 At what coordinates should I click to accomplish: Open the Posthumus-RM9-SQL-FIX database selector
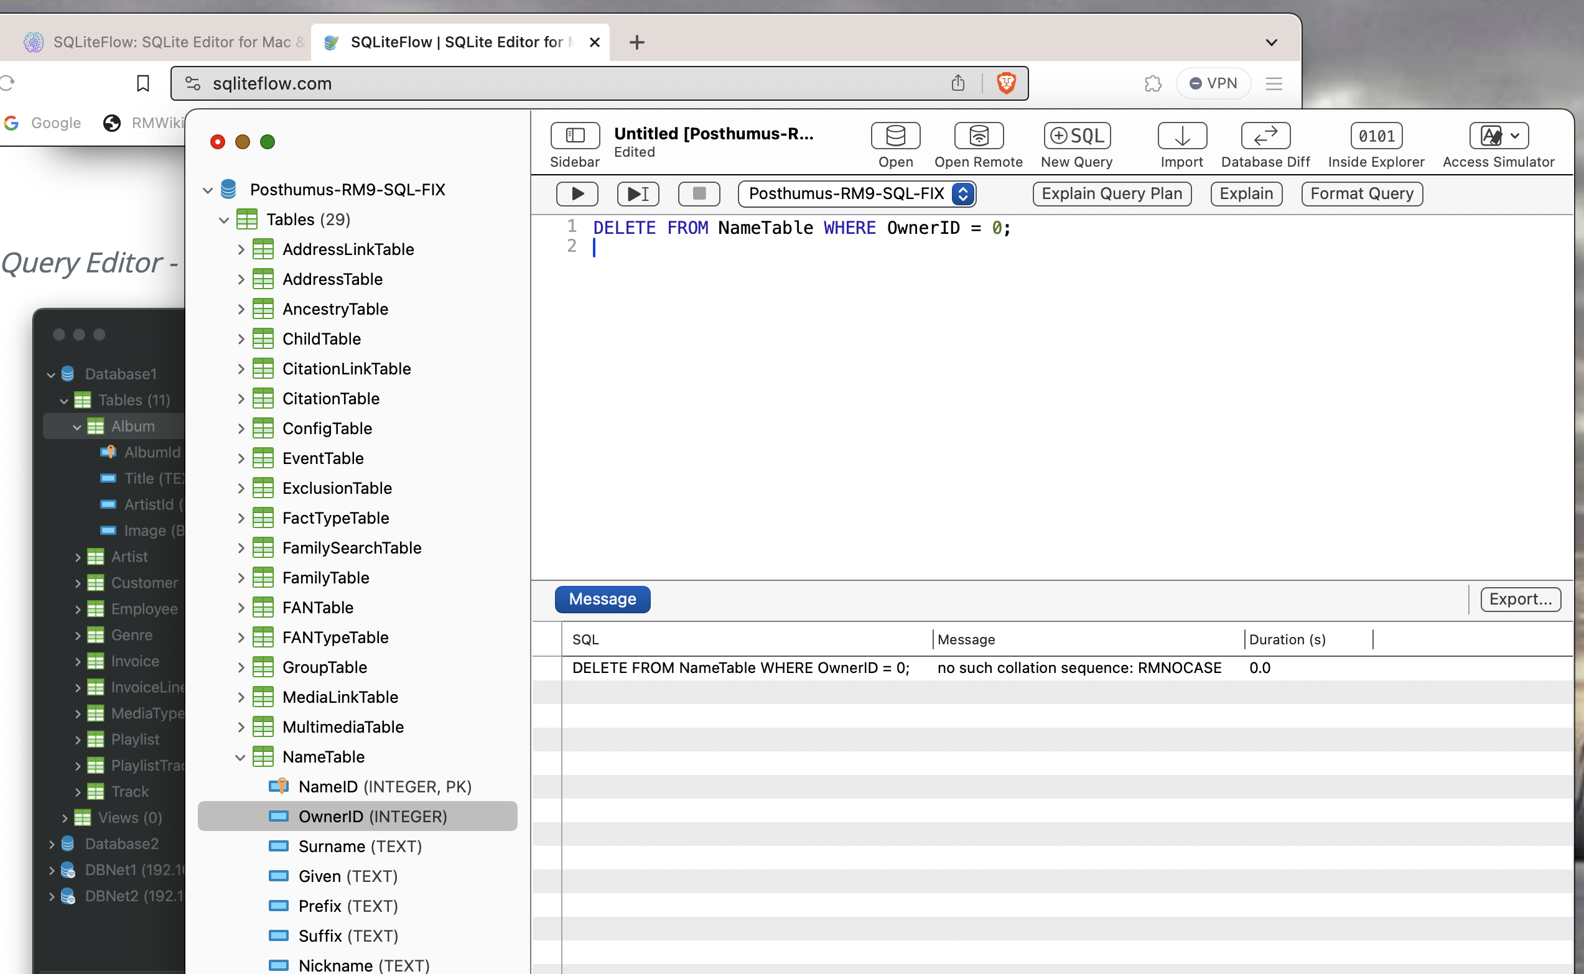pyautogui.click(x=856, y=194)
